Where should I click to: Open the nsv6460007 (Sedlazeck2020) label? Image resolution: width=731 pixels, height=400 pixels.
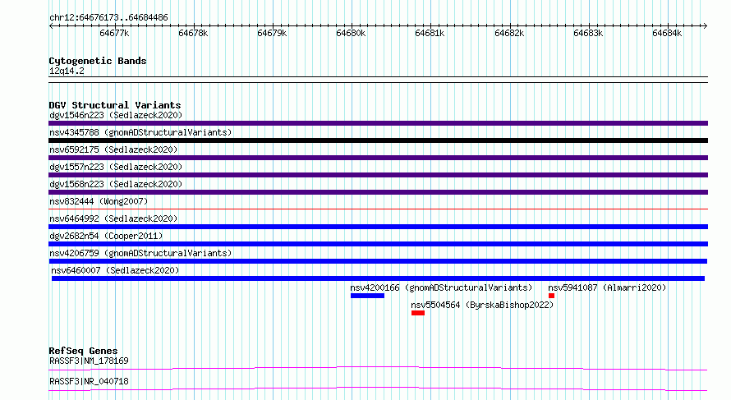coord(115,270)
